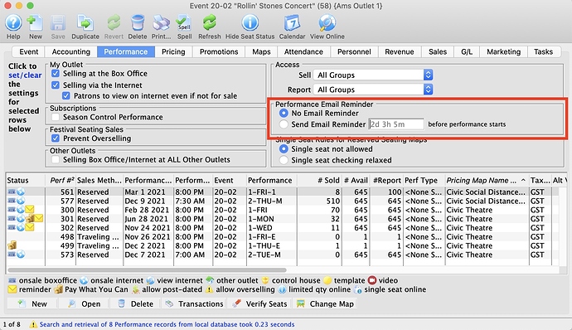The image size is (572, 330).
Task: Click the View Online globe icon
Action: [x=327, y=23]
